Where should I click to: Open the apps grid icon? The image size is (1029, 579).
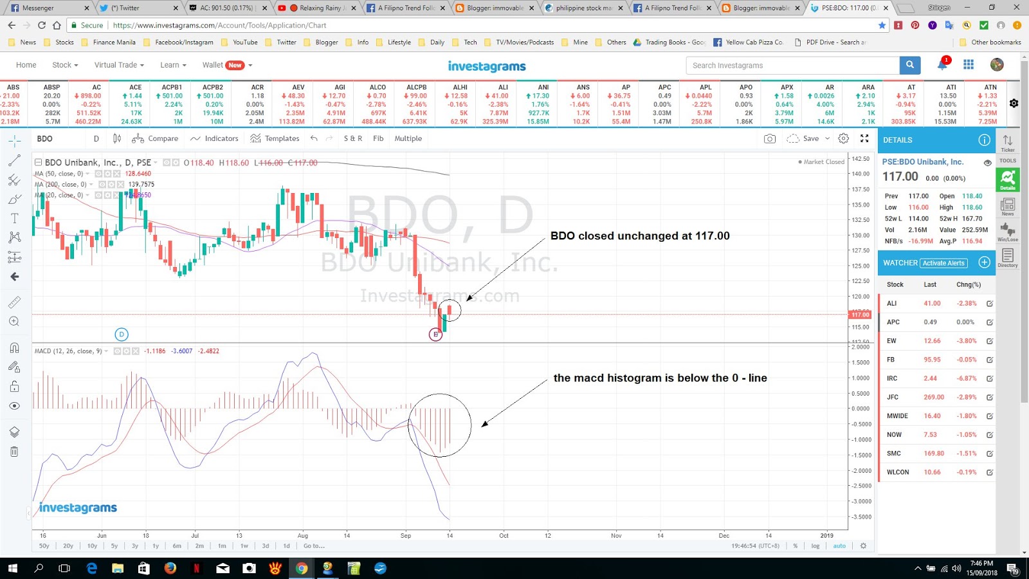969,64
